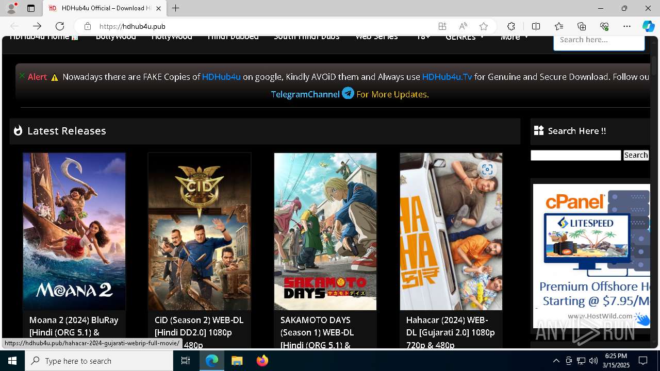Refresh the page
Screen dimensions: 660x371
pos(60,26)
